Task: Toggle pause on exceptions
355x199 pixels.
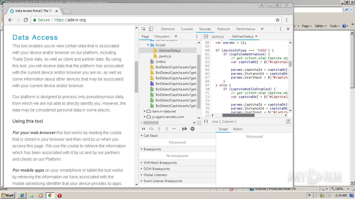Action: [x=192, y=129]
